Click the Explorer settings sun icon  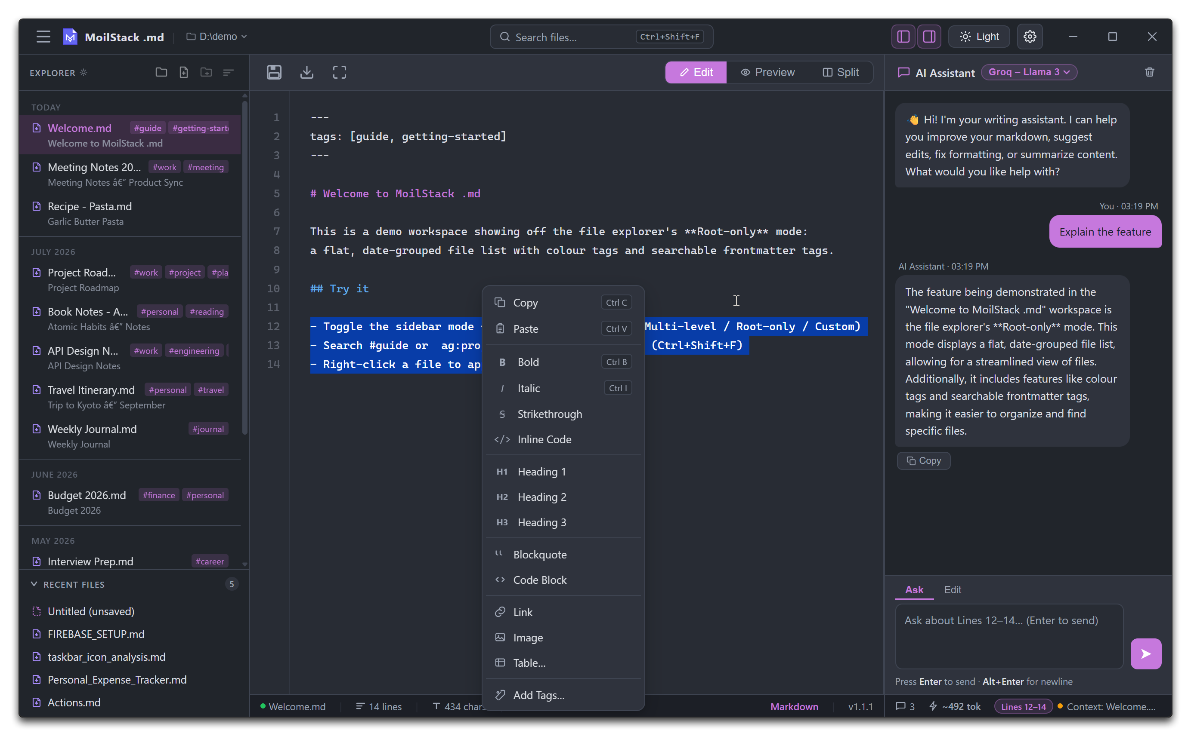(x=84, y=73)
